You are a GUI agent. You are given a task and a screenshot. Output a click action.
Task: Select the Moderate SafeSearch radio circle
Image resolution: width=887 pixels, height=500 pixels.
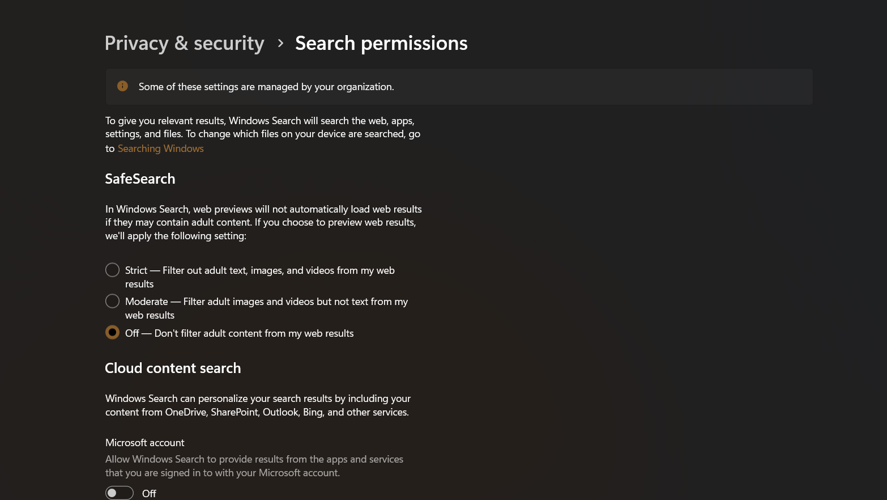112,301
